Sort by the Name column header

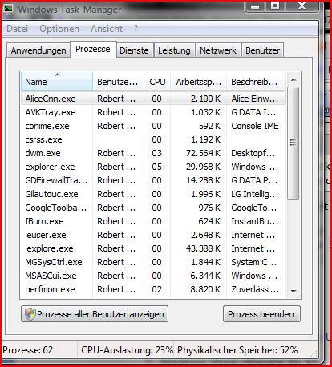[x=57, y=82]
